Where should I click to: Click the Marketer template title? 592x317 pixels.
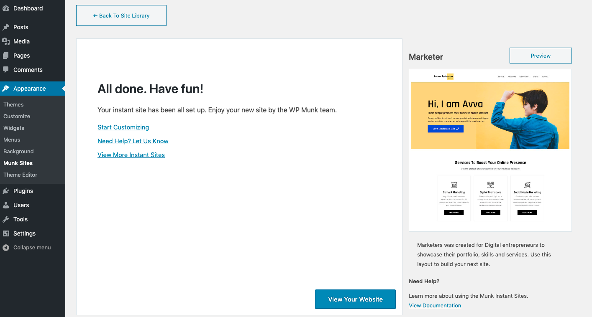(x=426, y=57)
